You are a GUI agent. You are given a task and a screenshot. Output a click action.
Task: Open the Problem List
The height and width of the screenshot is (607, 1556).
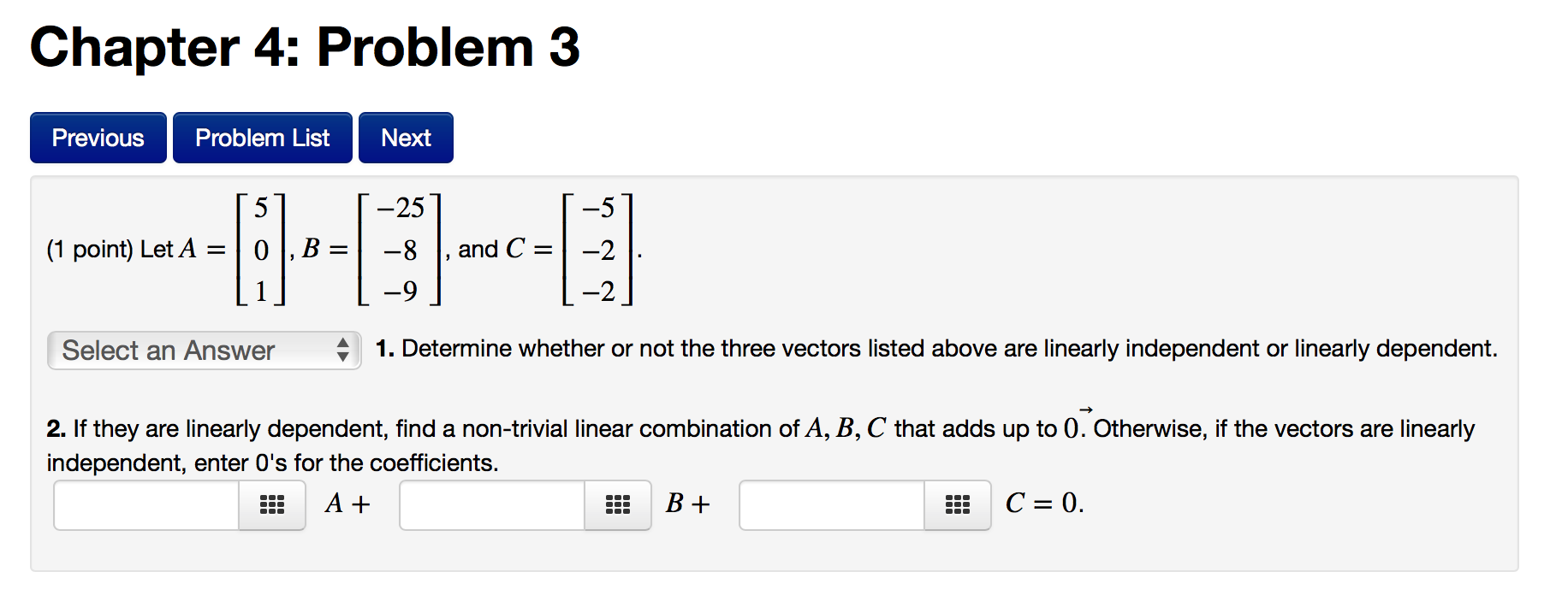click(x=263, y=138)
